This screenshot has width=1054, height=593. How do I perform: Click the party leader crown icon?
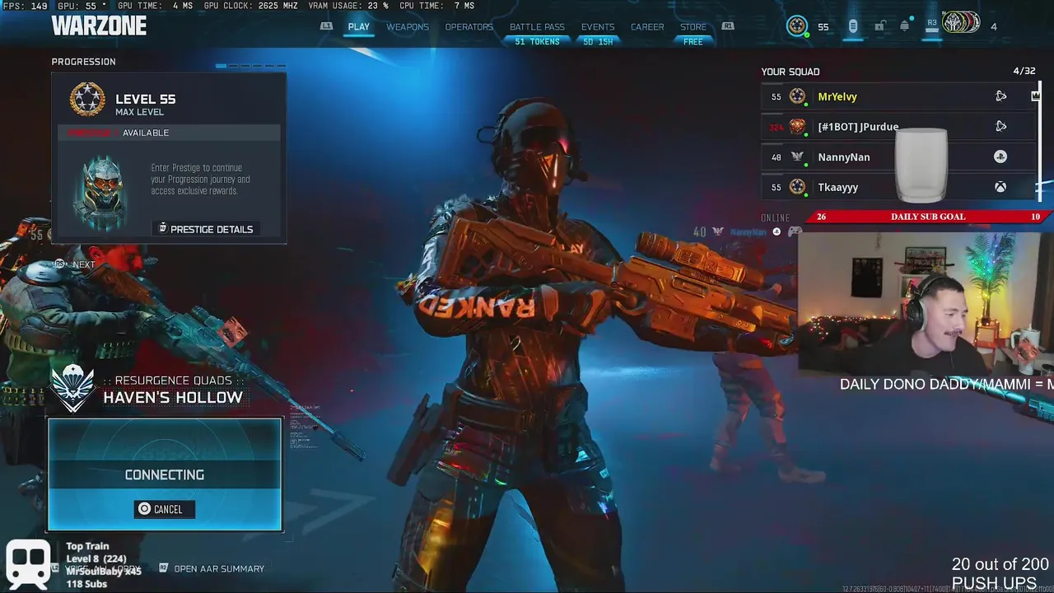coord(1035,96)
